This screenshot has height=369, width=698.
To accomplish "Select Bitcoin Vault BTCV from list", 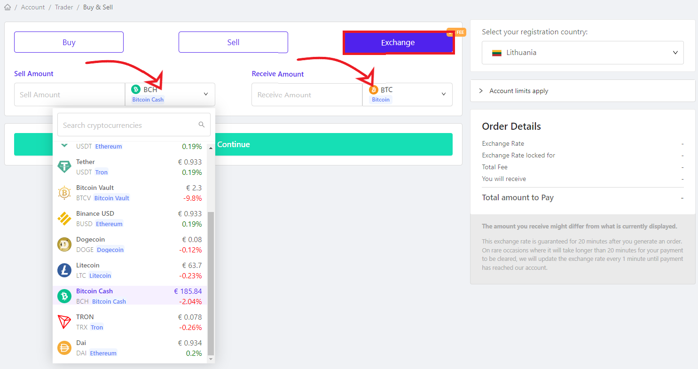I will [130, 193].
